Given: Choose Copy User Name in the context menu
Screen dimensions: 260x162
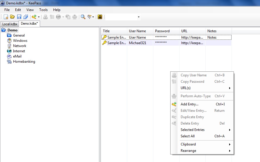Looking at the screenshot, I should (x=202, y=75).
